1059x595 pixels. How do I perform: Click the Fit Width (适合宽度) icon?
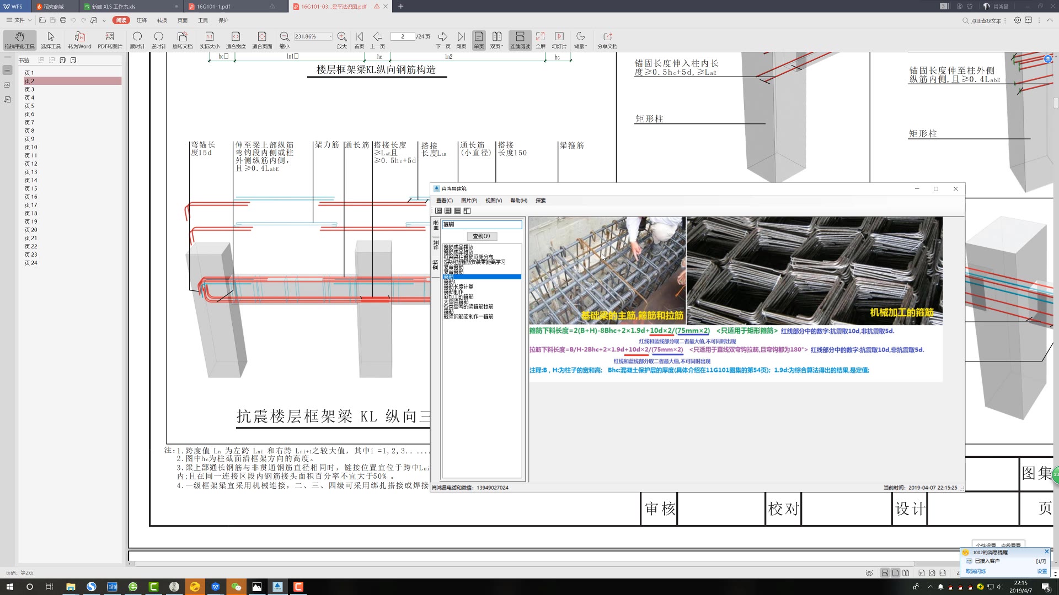236,40
